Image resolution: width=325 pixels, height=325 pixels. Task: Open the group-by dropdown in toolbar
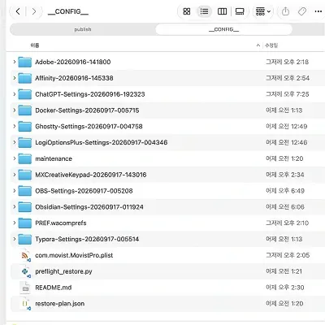pos(263,11)
